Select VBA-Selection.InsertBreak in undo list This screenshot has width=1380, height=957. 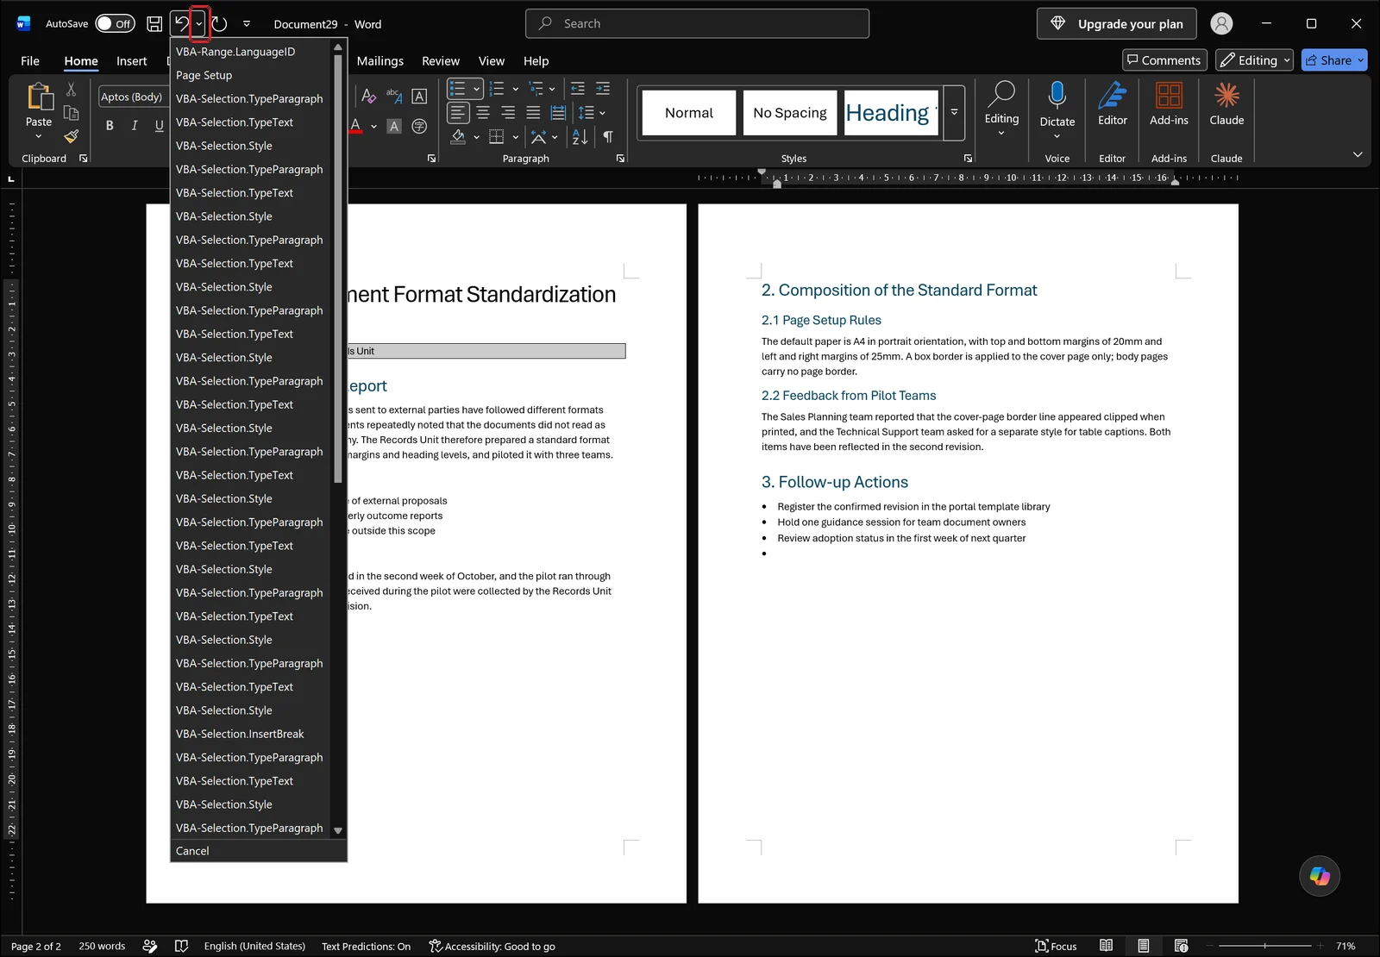point(251,734)
